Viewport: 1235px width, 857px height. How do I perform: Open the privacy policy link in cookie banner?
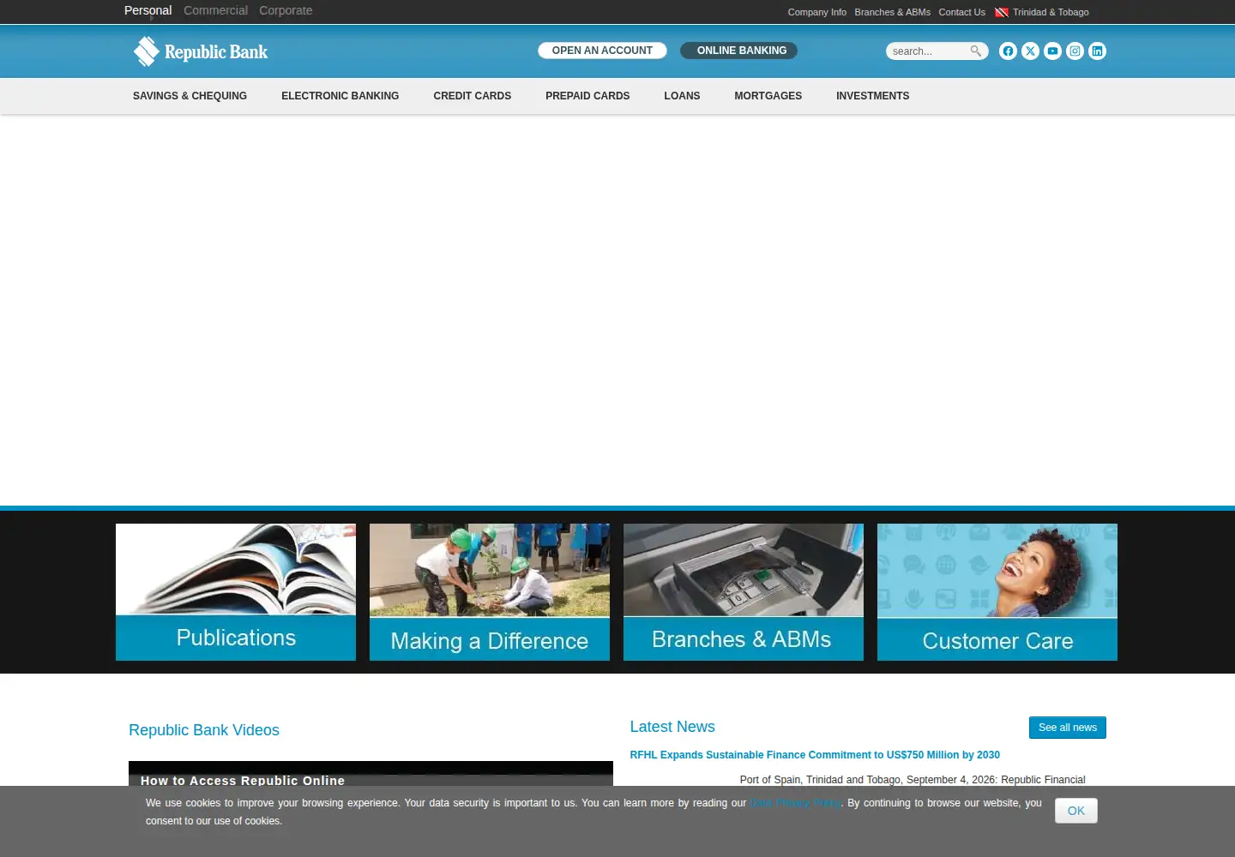coord(795,803)
